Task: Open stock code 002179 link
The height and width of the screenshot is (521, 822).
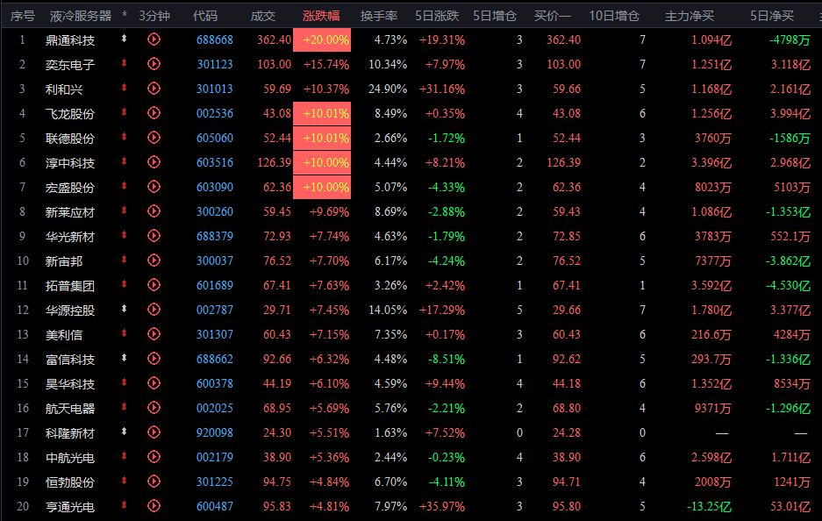Action: pos(214,457)
